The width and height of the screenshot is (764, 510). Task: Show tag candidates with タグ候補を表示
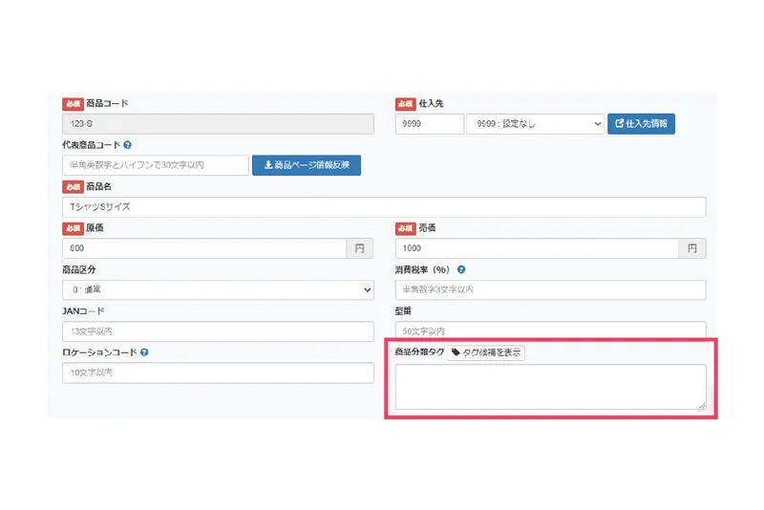[x=486, y=352]
